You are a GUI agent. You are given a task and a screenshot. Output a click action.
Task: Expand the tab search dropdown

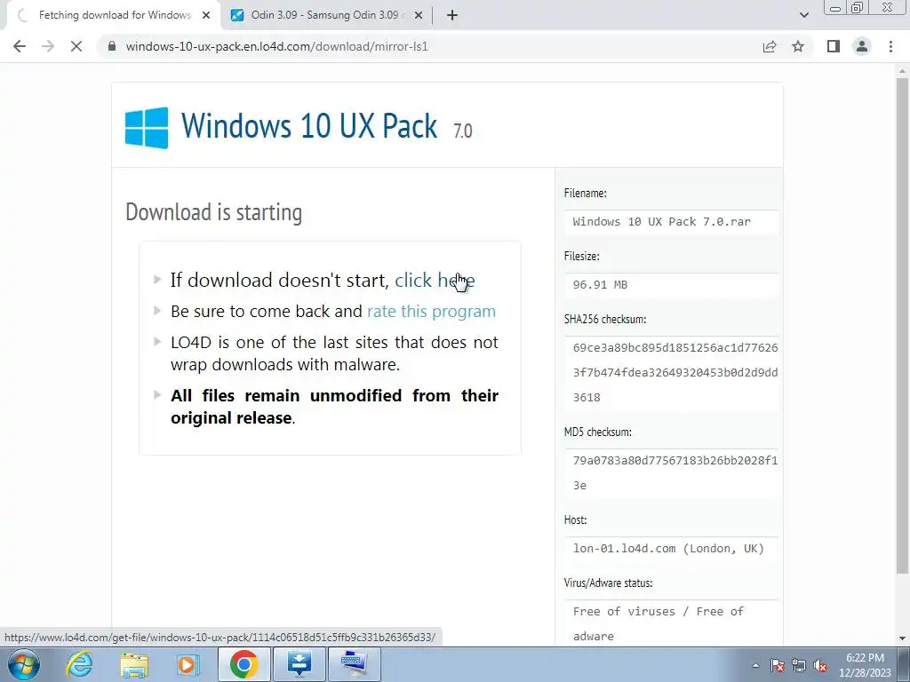coord(803,15)
